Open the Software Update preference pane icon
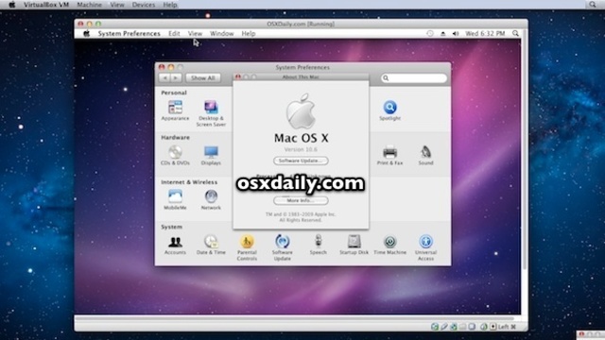The width and height of the screenshot is (605, 340). (282, 242)
